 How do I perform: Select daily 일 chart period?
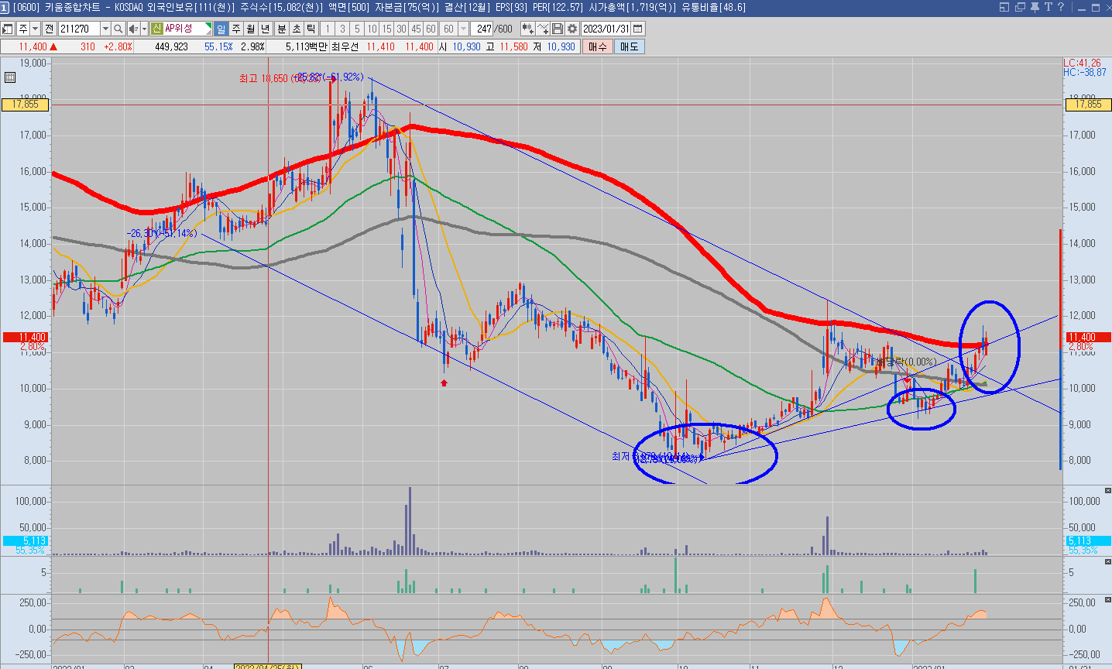221,29
